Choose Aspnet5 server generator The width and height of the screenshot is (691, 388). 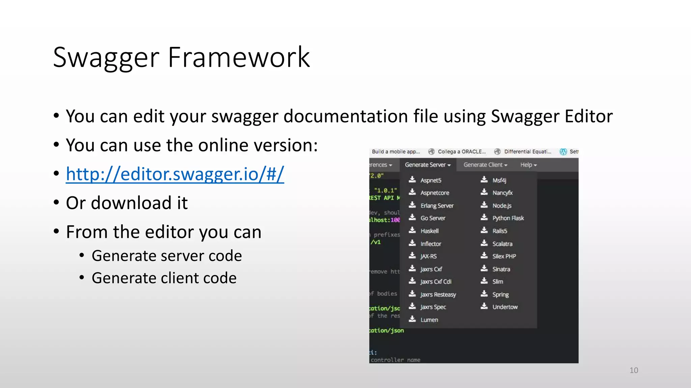[431, 180]
